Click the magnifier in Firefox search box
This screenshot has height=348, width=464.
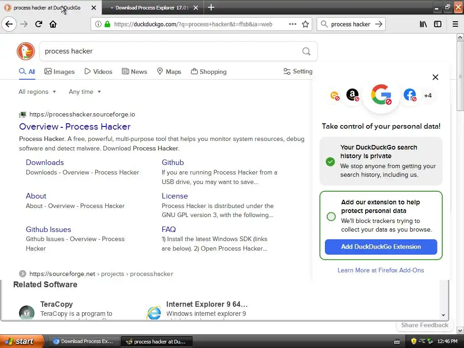[324, 24]
